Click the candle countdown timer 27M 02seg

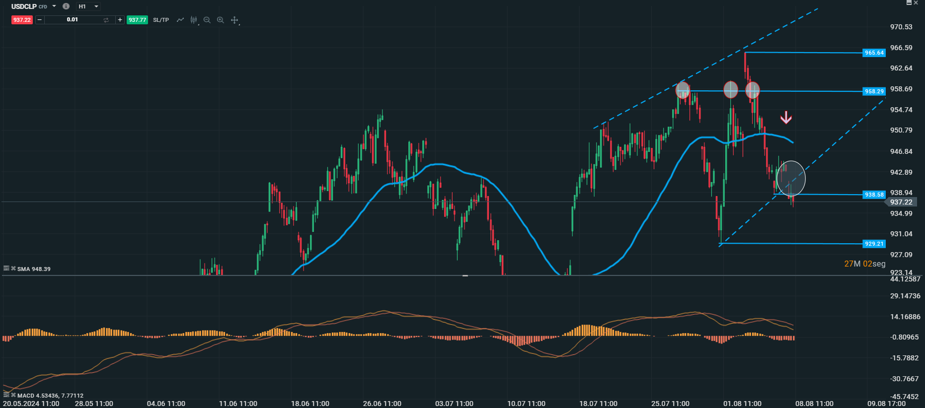[865, 264]
